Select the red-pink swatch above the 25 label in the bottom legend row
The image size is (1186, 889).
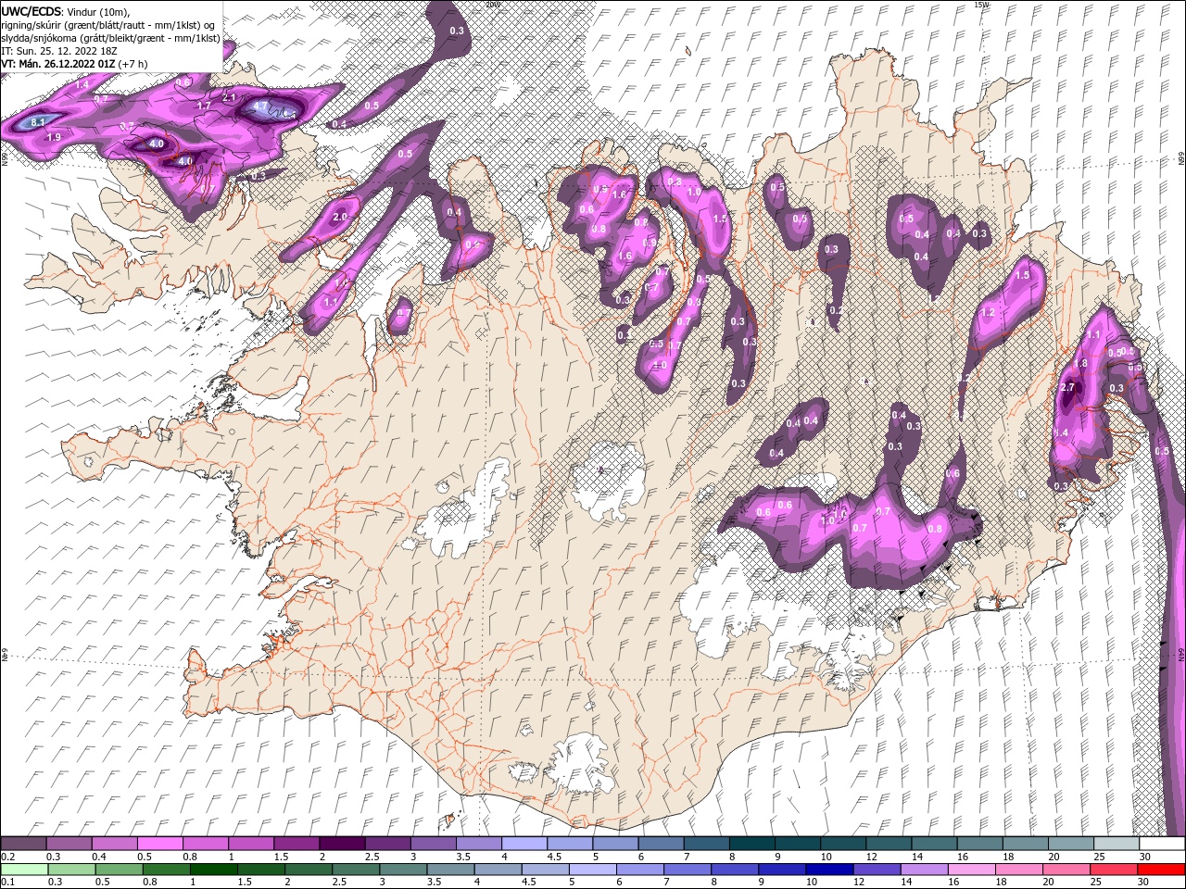(1114, 869)
